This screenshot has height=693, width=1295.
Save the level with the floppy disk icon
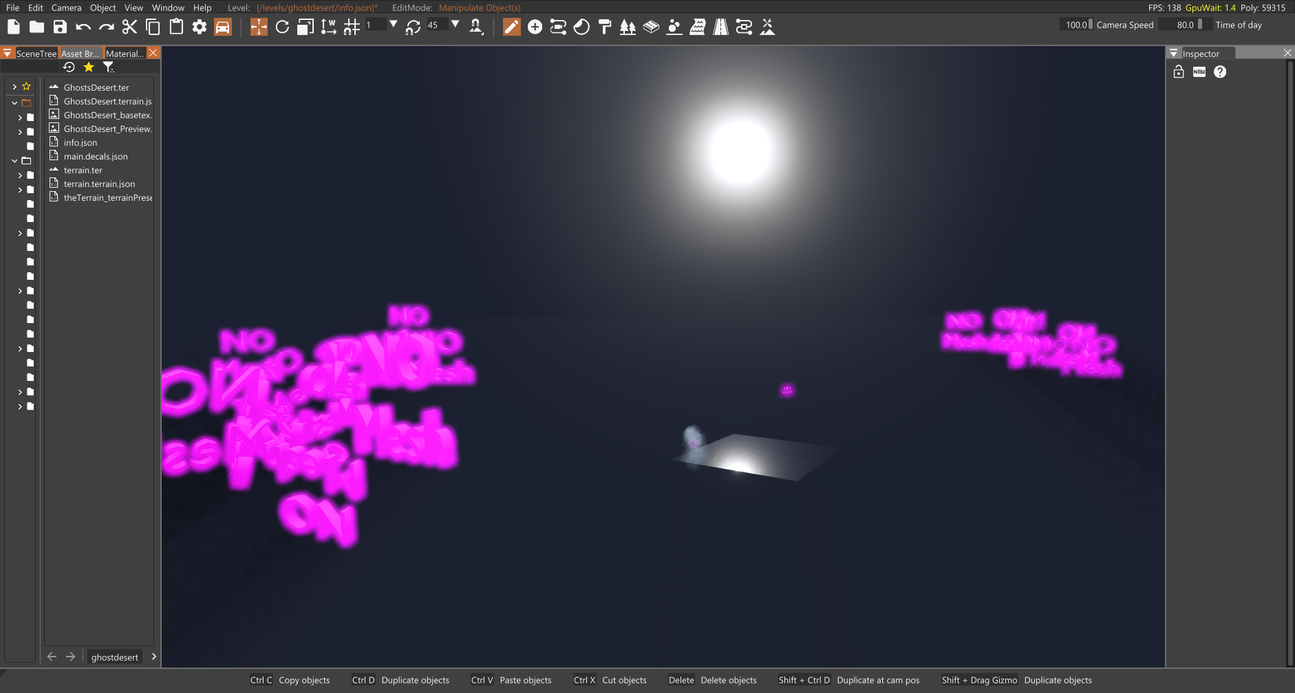coord(60,27)
